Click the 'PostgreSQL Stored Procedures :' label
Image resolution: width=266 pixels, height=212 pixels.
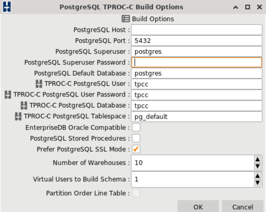[x=80, y=139]
